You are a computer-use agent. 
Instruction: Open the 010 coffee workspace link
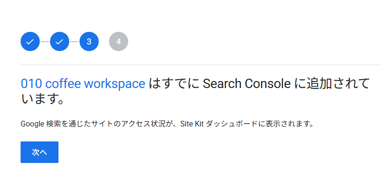click(83, 84)
